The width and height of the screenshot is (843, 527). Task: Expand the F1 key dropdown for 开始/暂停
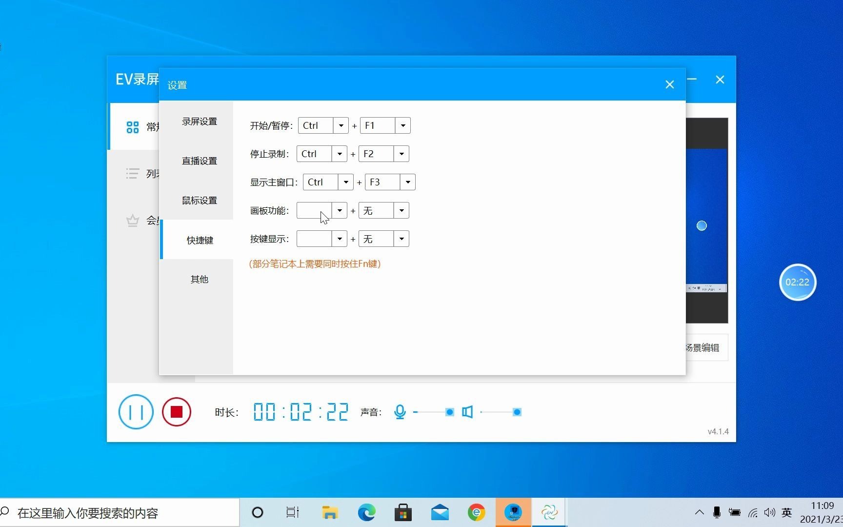[402, 125]
